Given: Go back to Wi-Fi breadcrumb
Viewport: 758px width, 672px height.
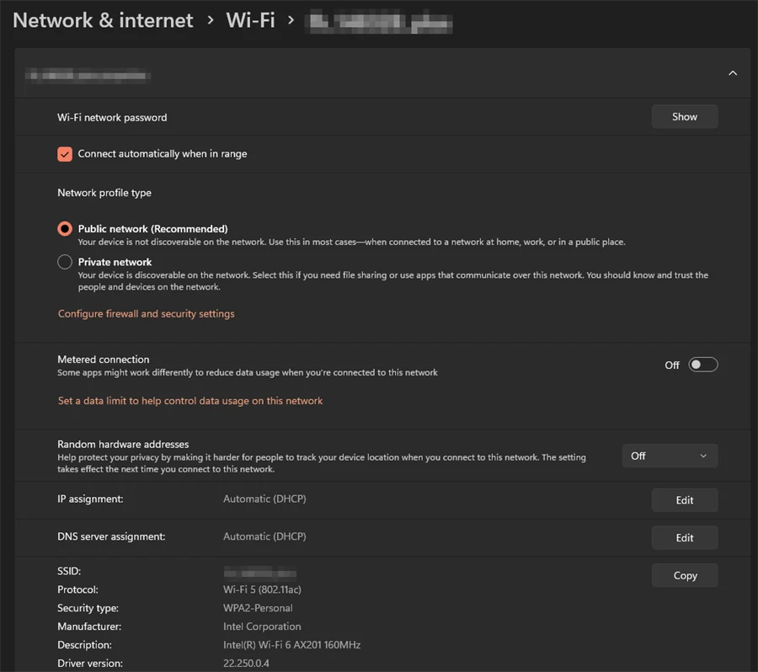Looking at the screenshot, I should [250, 20].
